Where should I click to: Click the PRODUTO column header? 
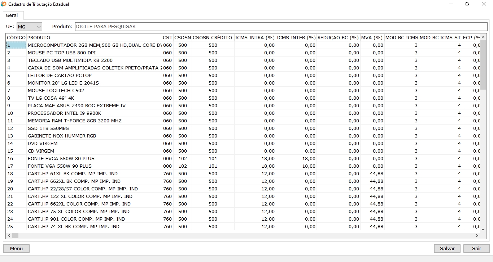tap(94, 37)
